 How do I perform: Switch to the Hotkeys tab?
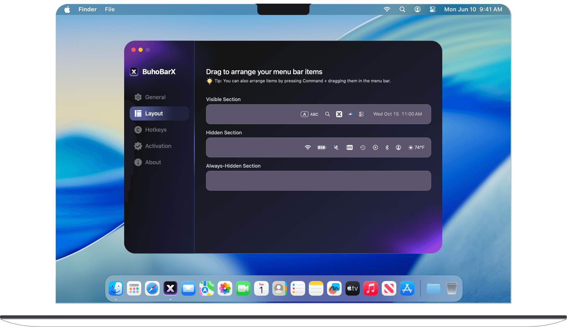[155, 130]
